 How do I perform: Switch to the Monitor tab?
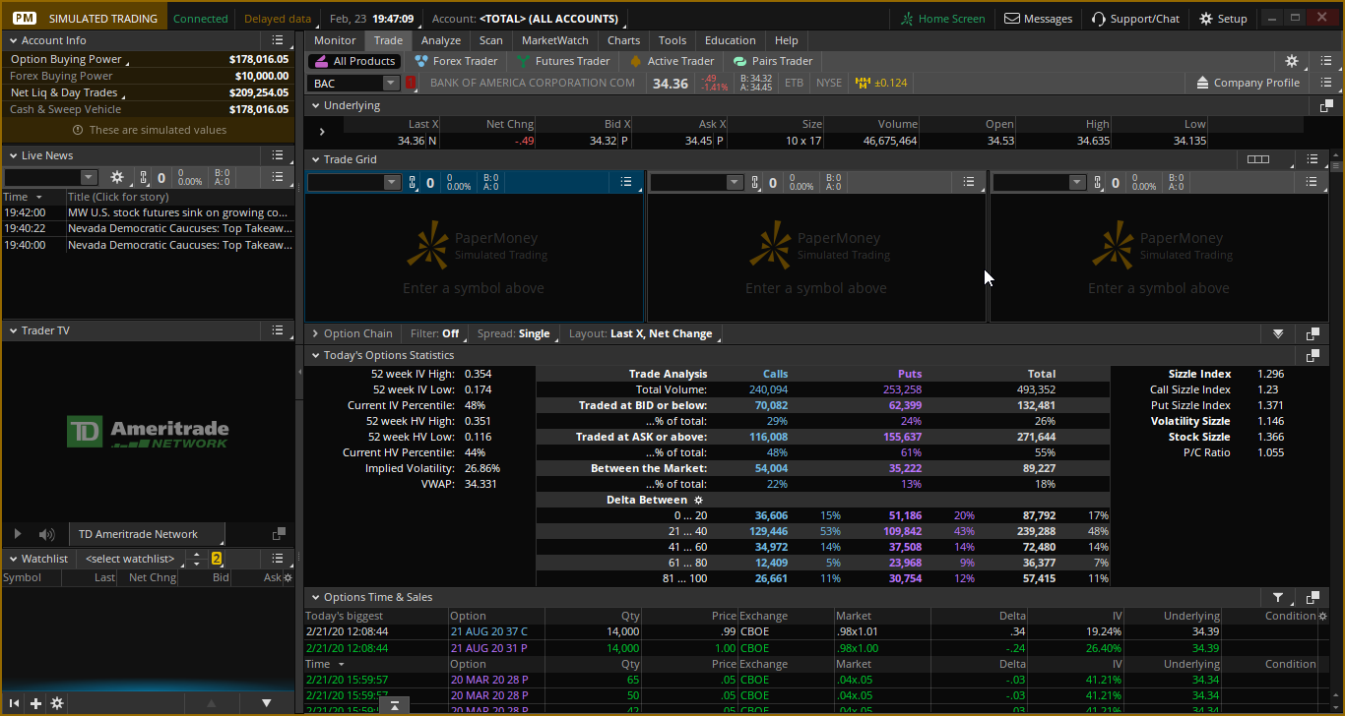tap(335, 40)
